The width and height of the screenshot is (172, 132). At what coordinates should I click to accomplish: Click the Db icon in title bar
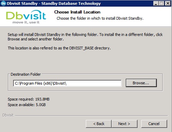click(x=3, y=3)
